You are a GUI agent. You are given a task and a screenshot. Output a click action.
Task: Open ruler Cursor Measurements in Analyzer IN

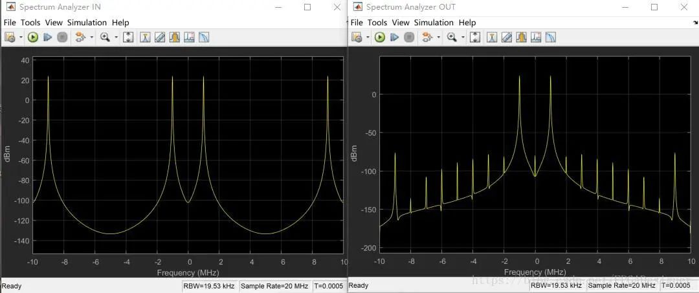(160, 38)
